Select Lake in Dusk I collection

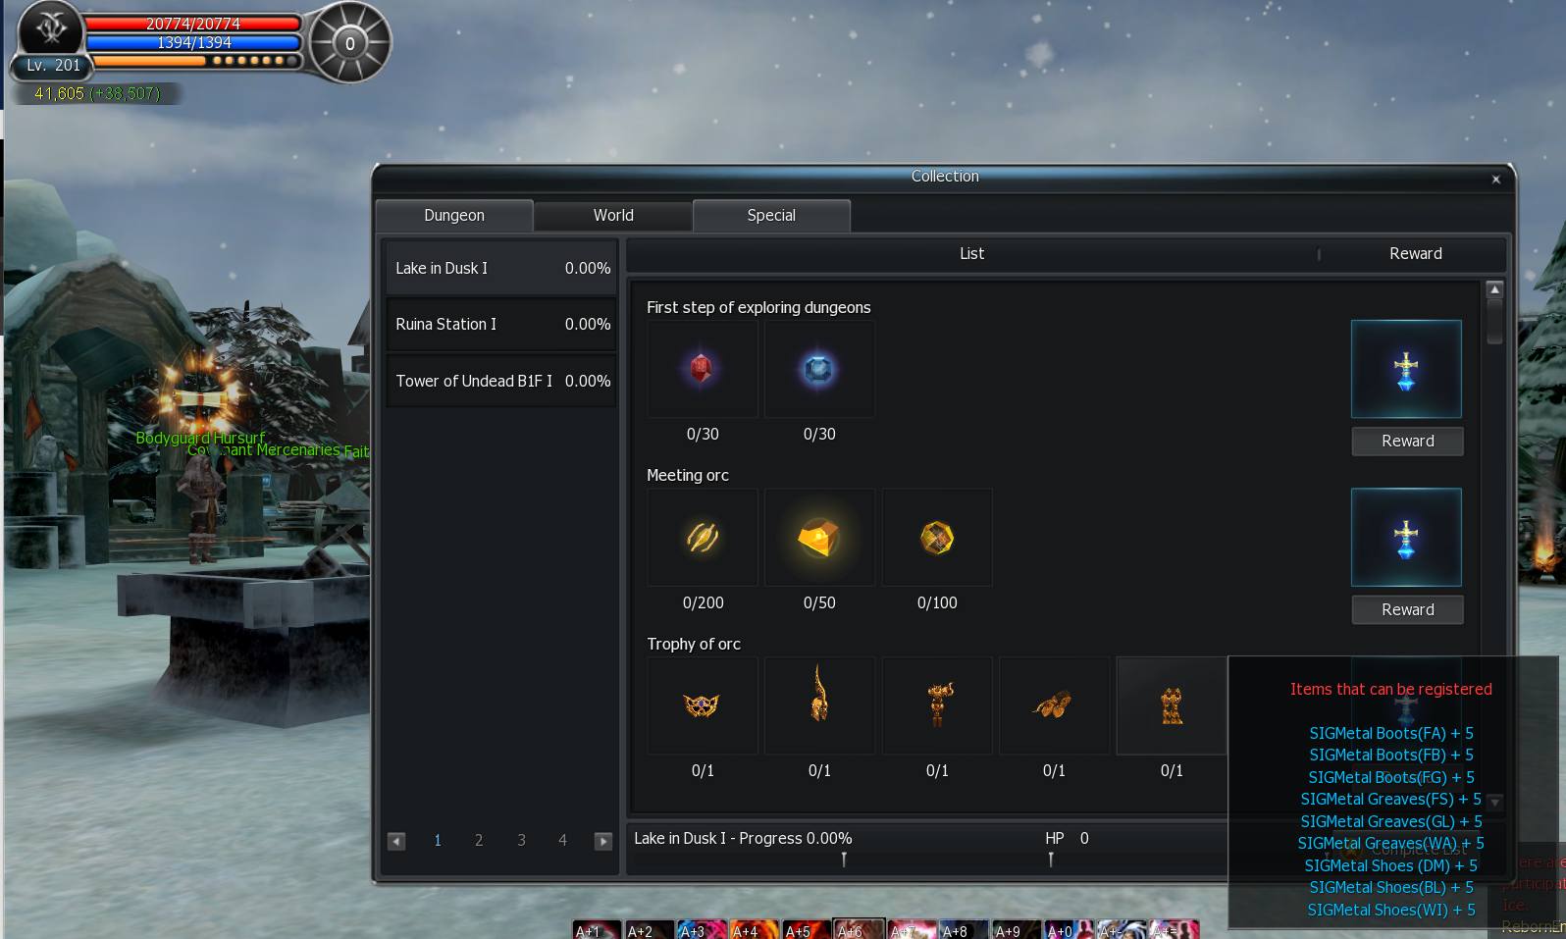[501, 268]
